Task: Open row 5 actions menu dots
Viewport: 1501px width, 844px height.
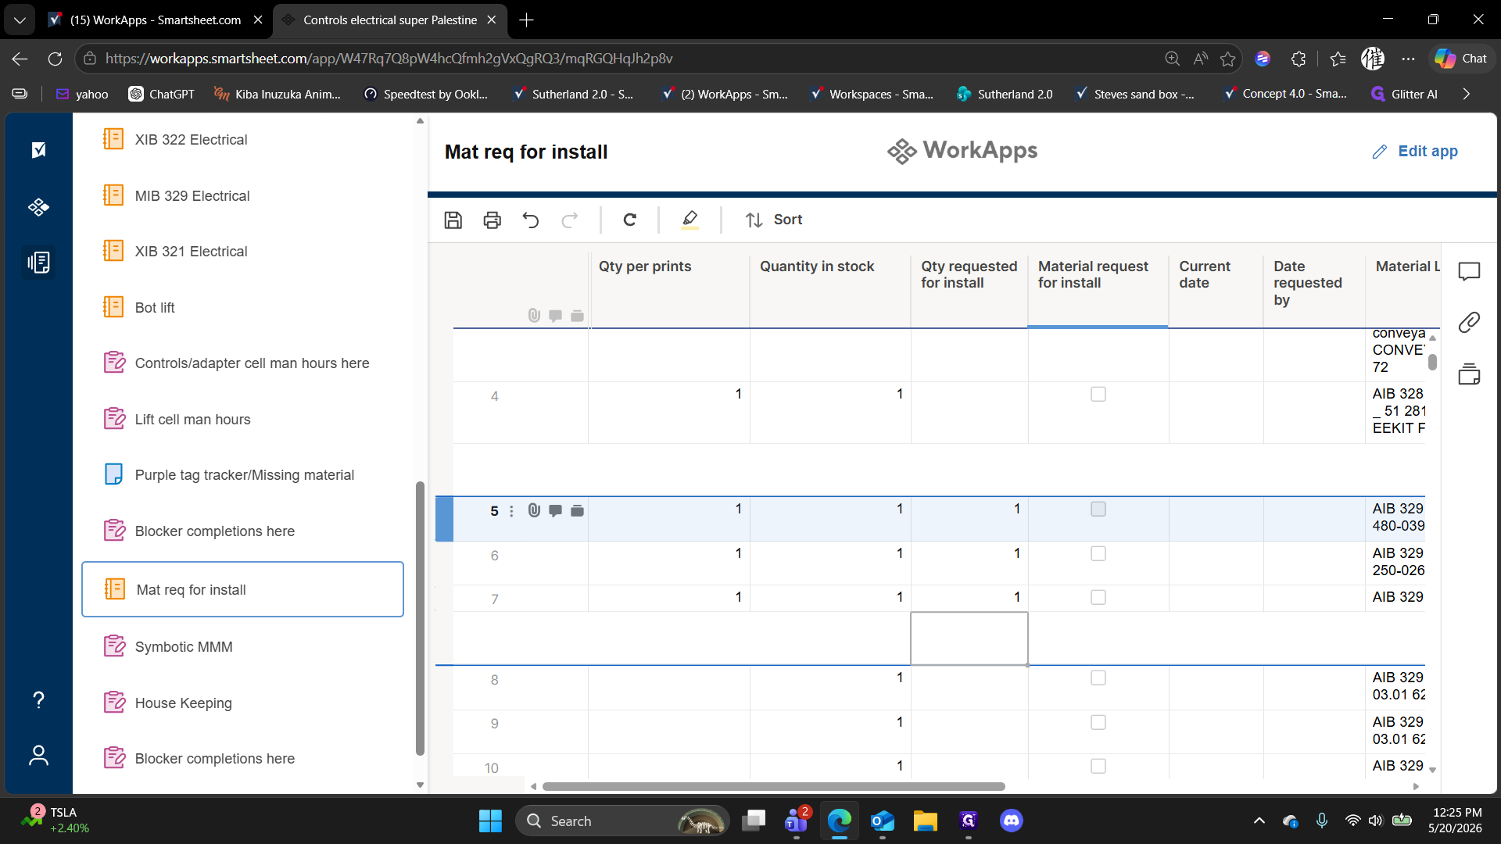Action: pyautogui.click(x=512, y=511)
